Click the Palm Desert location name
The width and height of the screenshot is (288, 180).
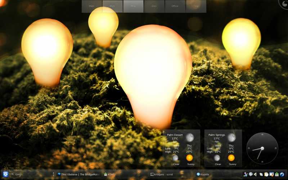pos(175,135)
